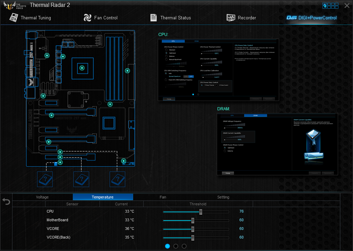This screenshot has width=353, height=251.
Task: Open the DRAM power settings preview
Action: coord(277,144)
